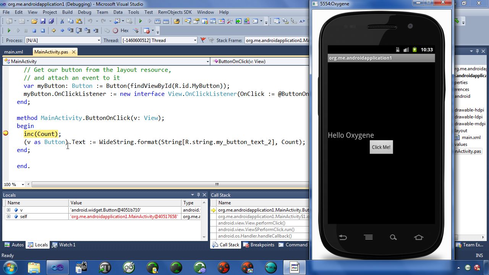The image size is (489, 275).
Task: Click the Step Out icon
Action: (x=87, y=31)
